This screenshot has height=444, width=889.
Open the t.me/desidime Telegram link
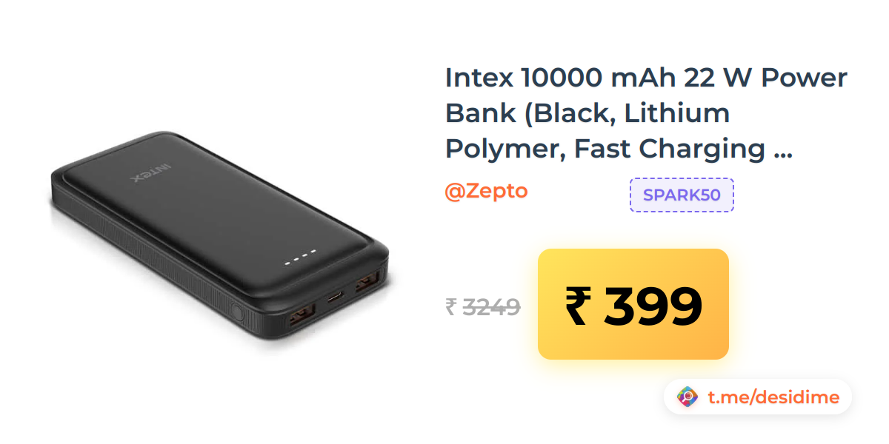coord(773,397)
